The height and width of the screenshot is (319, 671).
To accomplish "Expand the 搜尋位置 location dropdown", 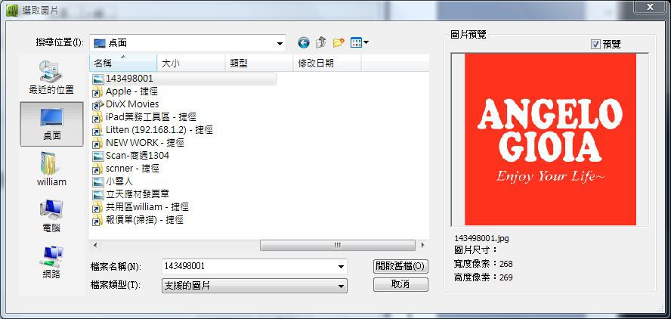I will (280, 43).
